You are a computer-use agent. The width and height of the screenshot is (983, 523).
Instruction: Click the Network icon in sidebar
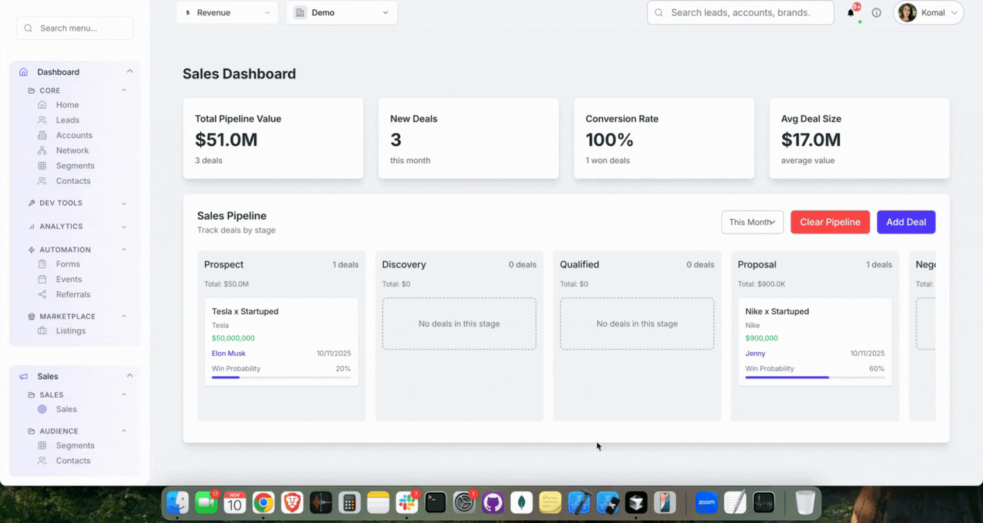pos(42,150)
